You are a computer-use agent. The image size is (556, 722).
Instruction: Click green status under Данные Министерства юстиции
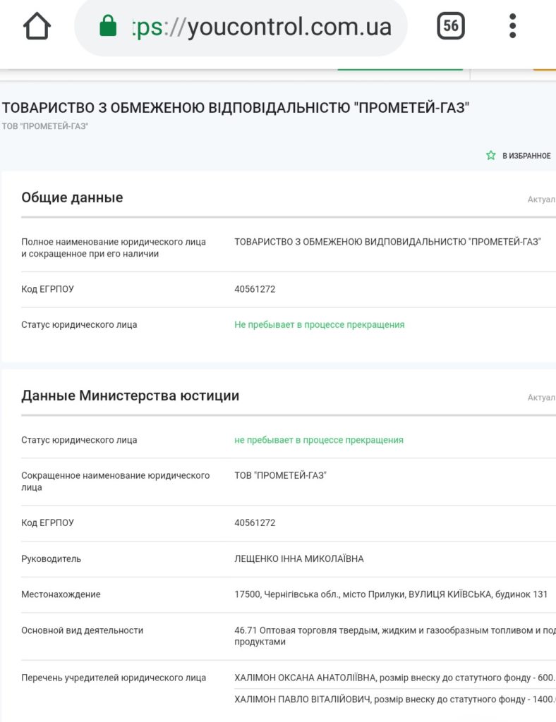point(318,440)
